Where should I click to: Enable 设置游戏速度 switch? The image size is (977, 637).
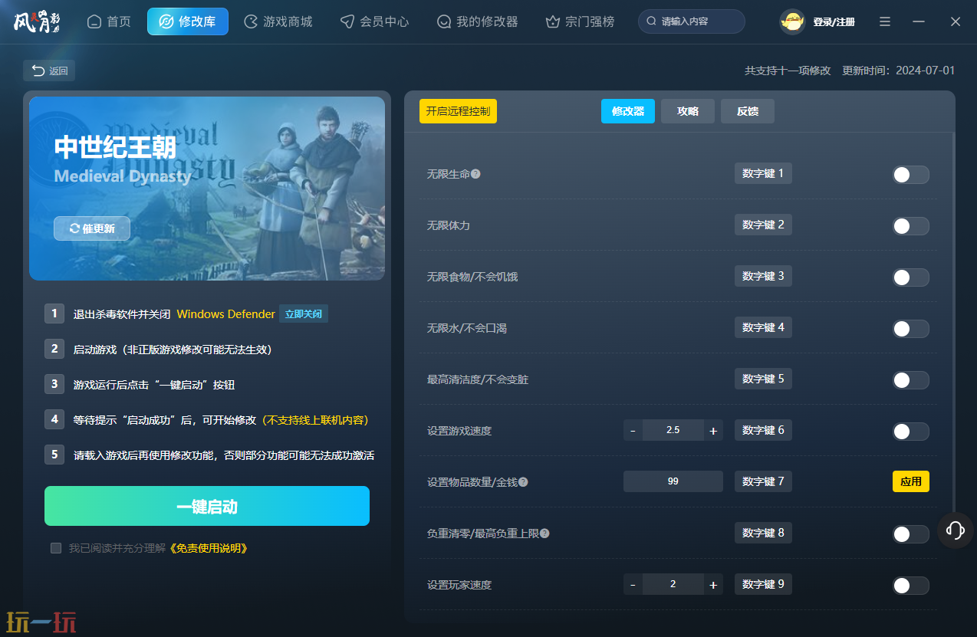coord(910,432)
